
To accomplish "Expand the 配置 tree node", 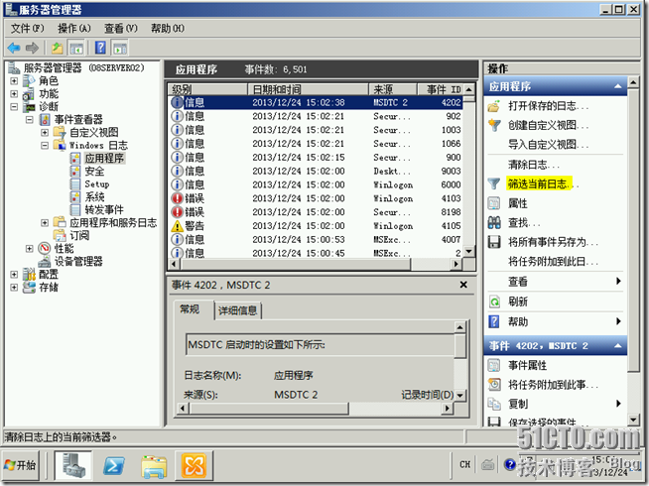I will pyautogui.click(x=14, y=274).
